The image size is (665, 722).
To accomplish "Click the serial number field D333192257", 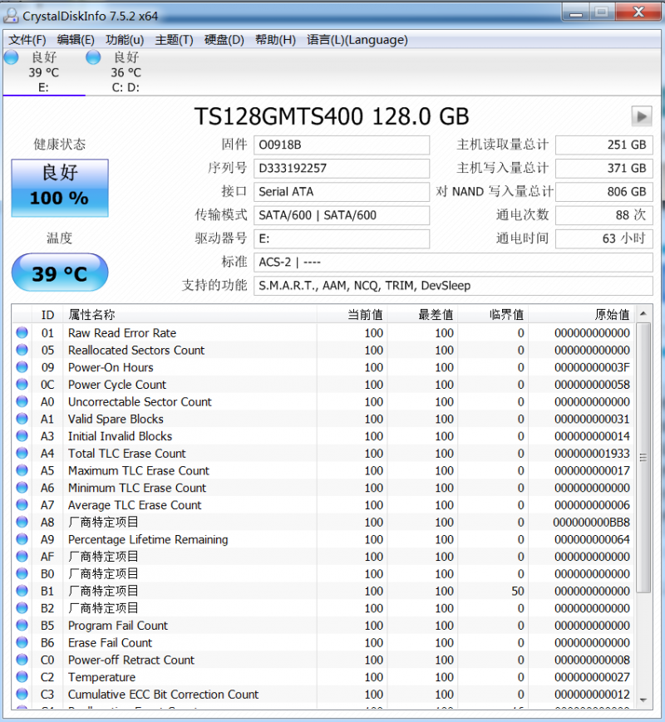I will [x=342, y=168].
